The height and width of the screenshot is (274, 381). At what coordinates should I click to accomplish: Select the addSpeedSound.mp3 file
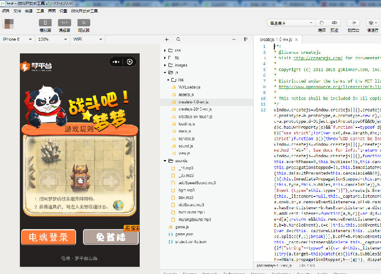(x=197, y=183)
